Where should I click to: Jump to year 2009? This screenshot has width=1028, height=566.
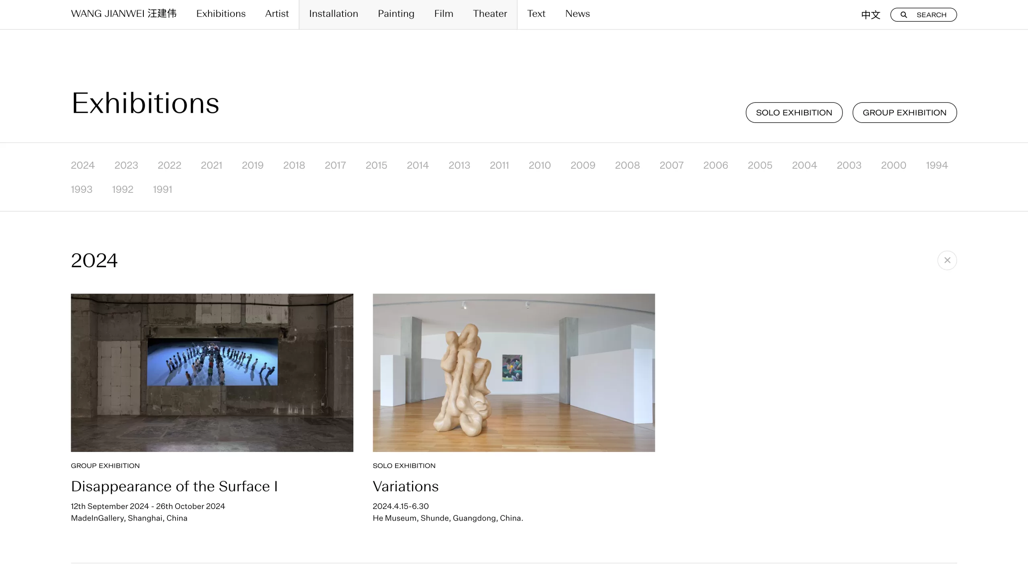point(583,165)
